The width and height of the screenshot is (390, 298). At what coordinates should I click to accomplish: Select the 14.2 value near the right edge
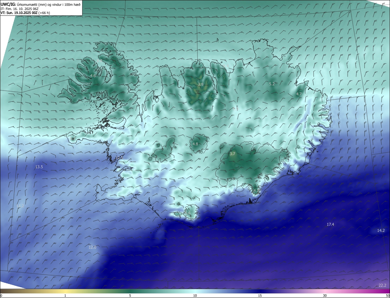click(381, 230)
